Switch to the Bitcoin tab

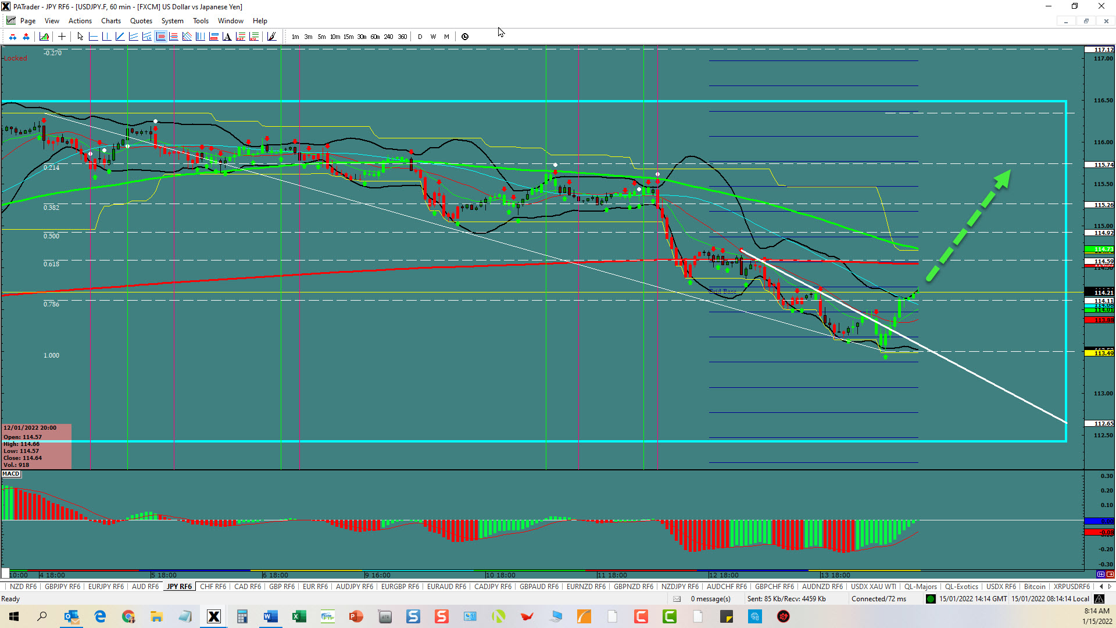1034,587
